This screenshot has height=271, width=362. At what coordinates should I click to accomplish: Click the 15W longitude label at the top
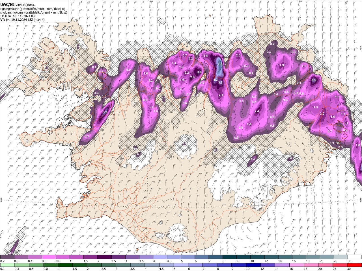(299, 1)
